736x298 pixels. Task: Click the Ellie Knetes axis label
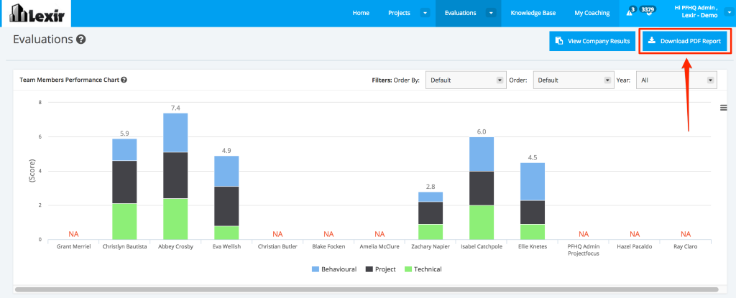(533, 246)
